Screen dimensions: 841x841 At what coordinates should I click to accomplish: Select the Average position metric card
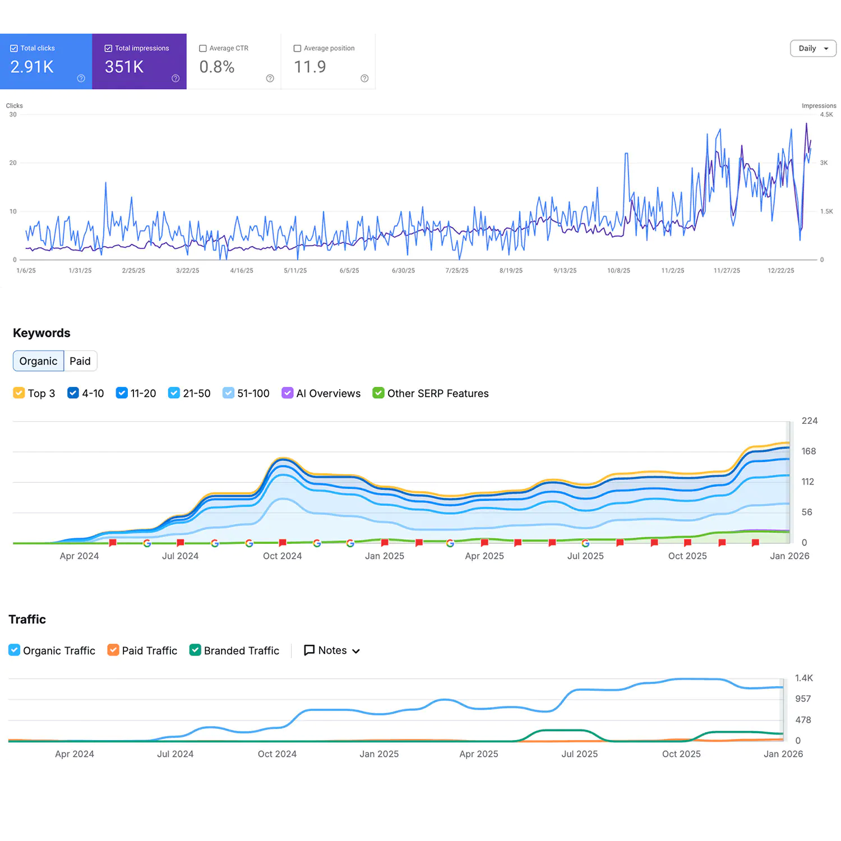[x=328, y=62]
